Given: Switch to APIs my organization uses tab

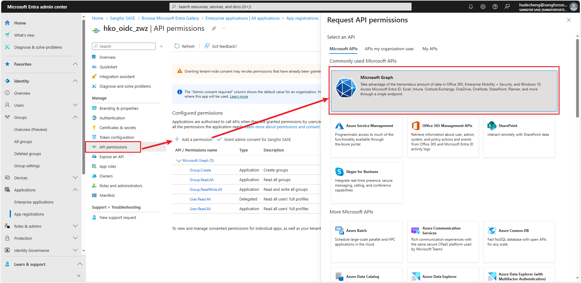Looking at the screenshot, I should (389, 49).
